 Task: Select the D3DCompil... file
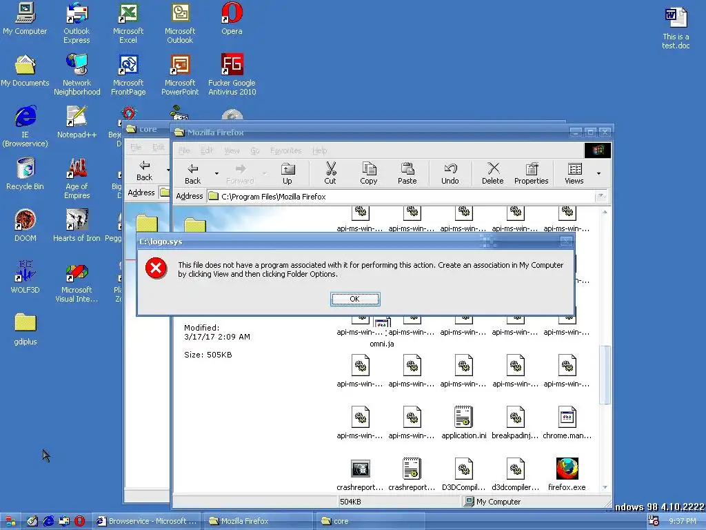464,474
